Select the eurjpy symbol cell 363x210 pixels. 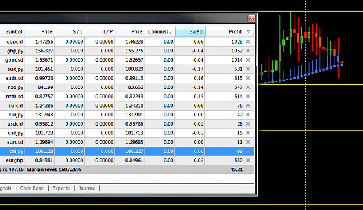coord(16,115)
